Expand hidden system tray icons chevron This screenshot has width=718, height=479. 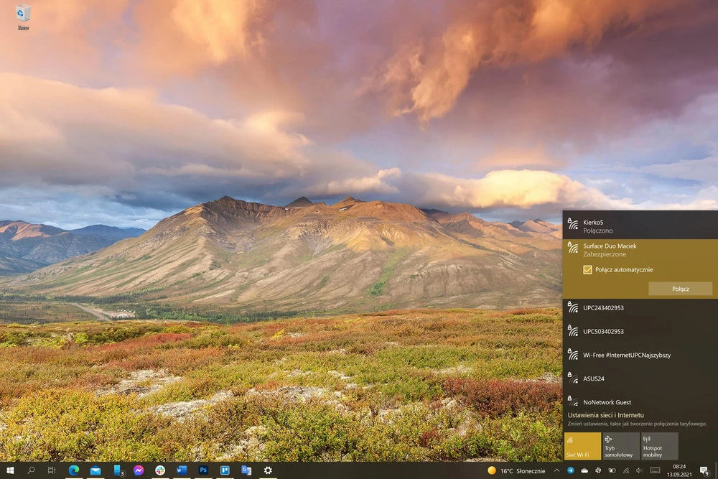[x=557, y=471]
